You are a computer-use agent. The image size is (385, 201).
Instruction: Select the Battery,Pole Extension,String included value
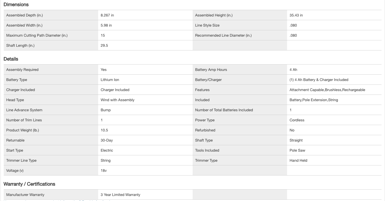[x=314, y=100]
